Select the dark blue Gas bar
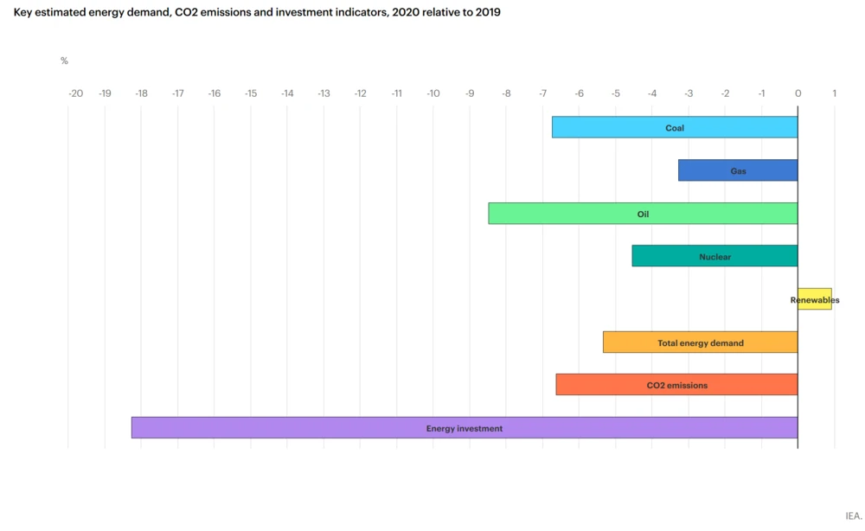Screen dimensions: 865x531 [738, 171]
